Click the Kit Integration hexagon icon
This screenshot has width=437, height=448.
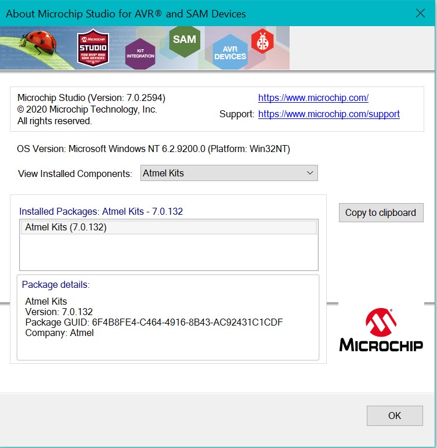pyautogui.click(x=140, y=54)
